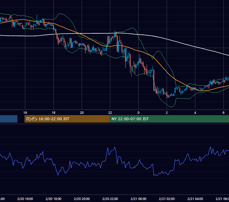This screenshot has height=202, width=229.
Task: Select the NY 22:00-07:00 JST session bar
Action: [169, 119]
